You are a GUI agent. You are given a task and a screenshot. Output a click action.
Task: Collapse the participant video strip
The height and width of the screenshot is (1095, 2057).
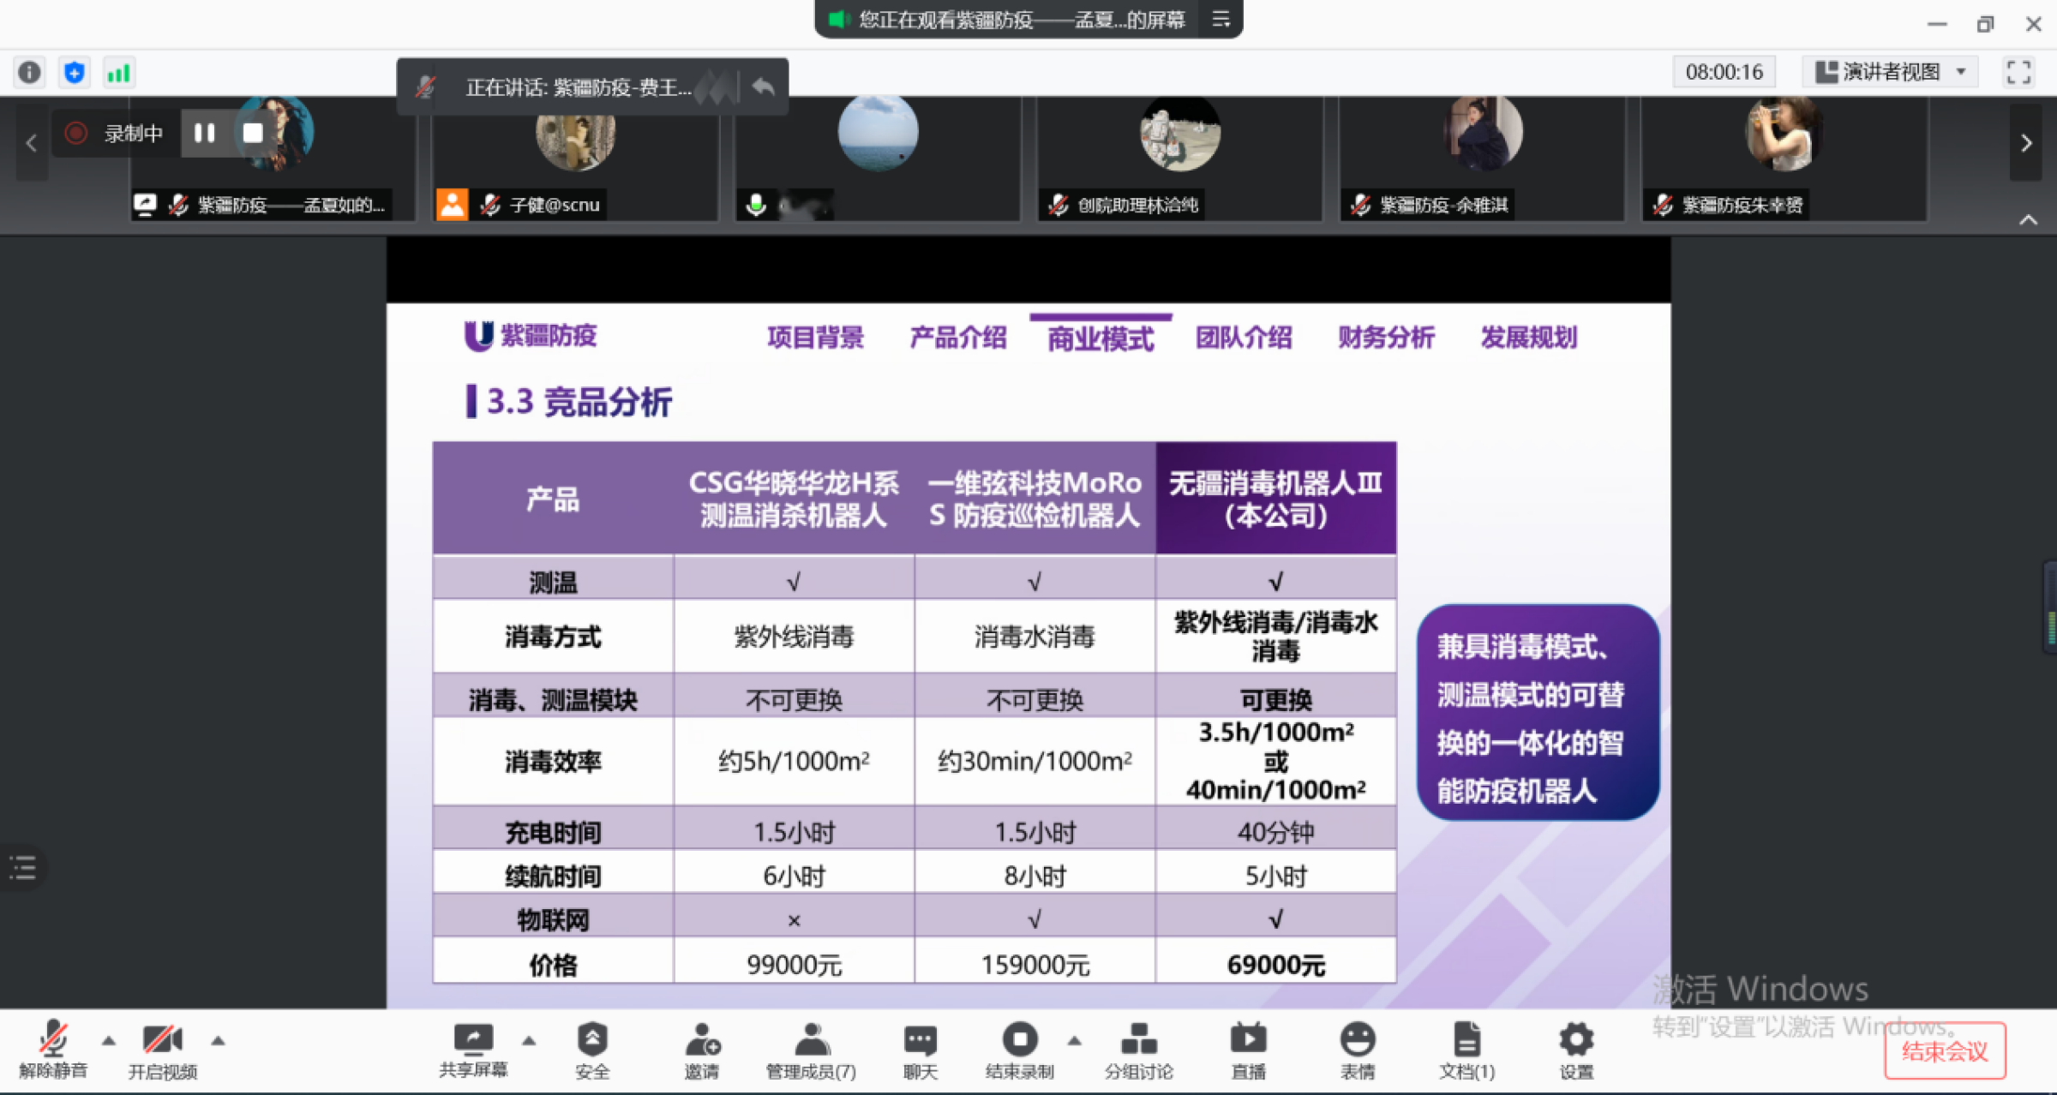tap(2028, 219)
